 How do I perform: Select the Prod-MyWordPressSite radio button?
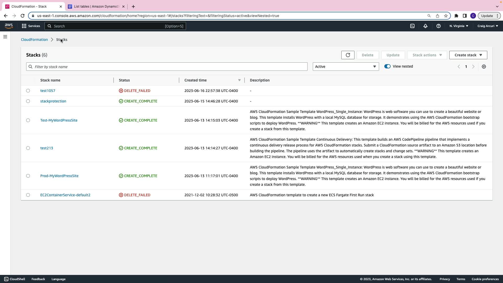tap(28, 176)
